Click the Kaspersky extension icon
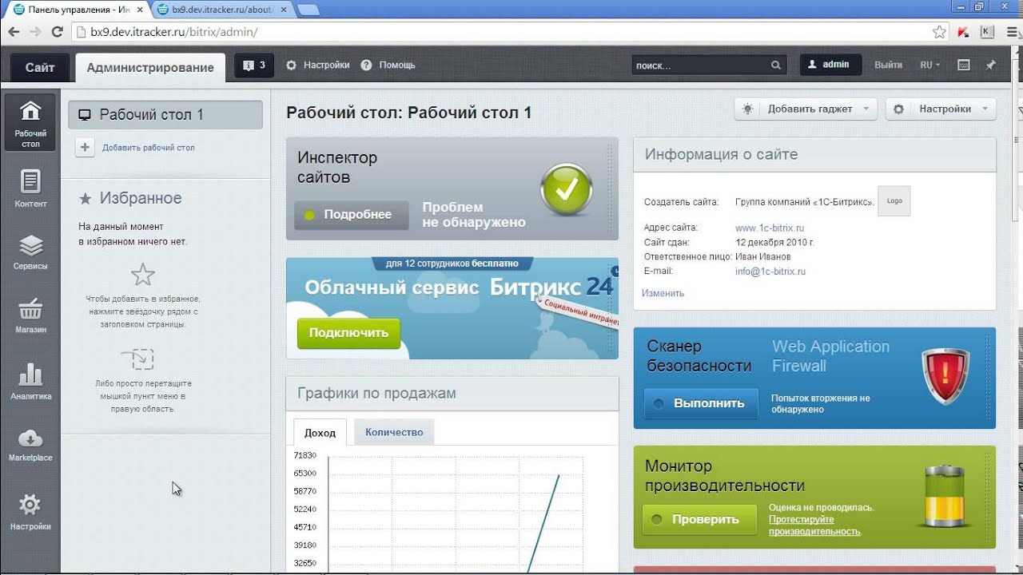The image size is (1023, 575). 963,32
